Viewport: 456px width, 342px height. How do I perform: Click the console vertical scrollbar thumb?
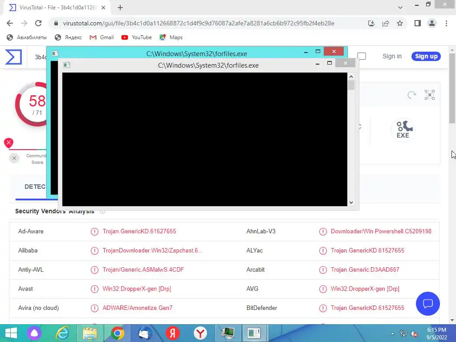pos(351,85)
